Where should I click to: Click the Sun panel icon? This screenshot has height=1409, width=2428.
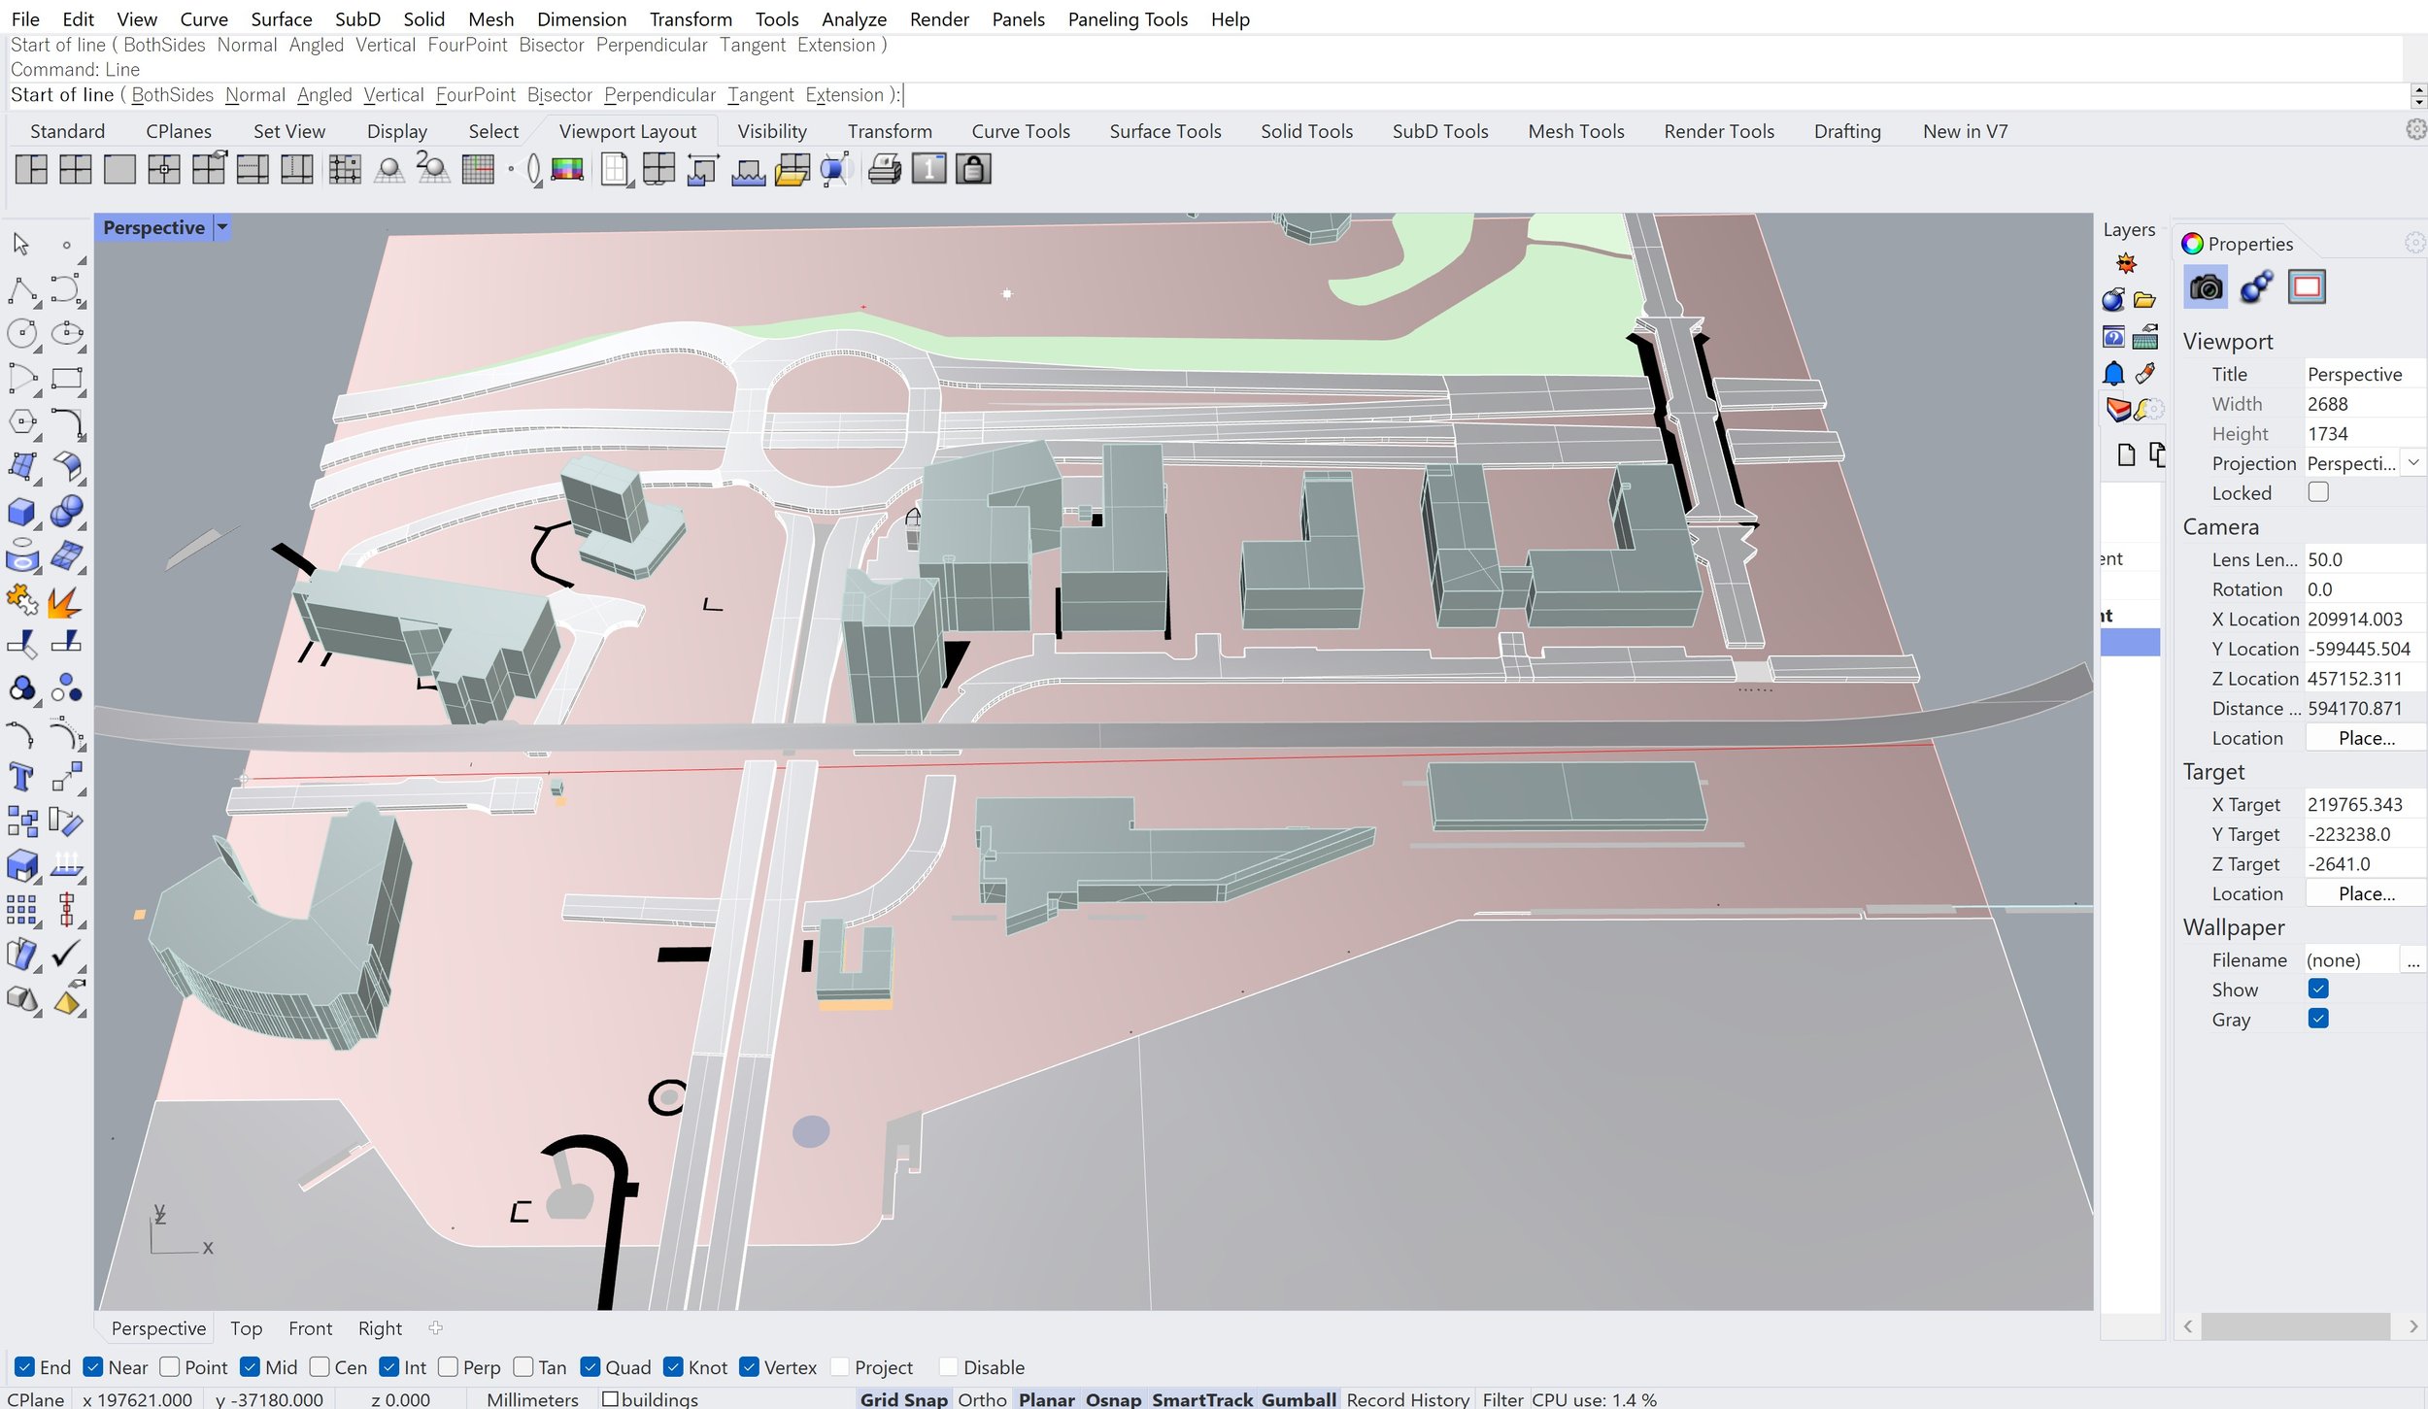[x=2127, y=263]
